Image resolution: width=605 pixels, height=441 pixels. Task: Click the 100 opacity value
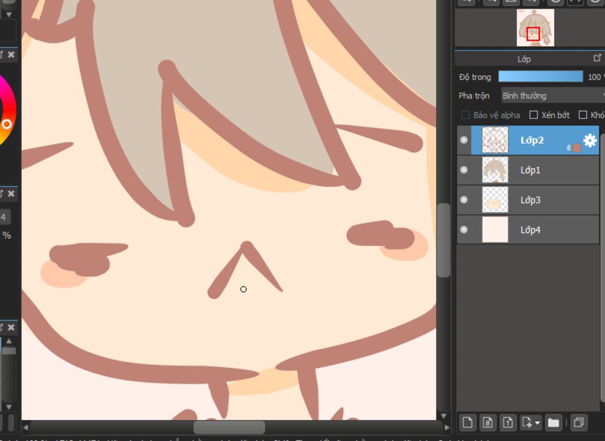point(594,77)
